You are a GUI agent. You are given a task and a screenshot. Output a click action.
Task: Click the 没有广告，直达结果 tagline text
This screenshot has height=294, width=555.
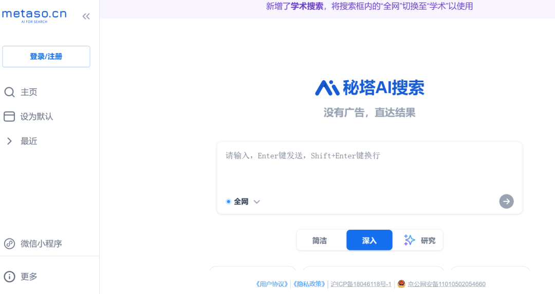pos(369,113)
